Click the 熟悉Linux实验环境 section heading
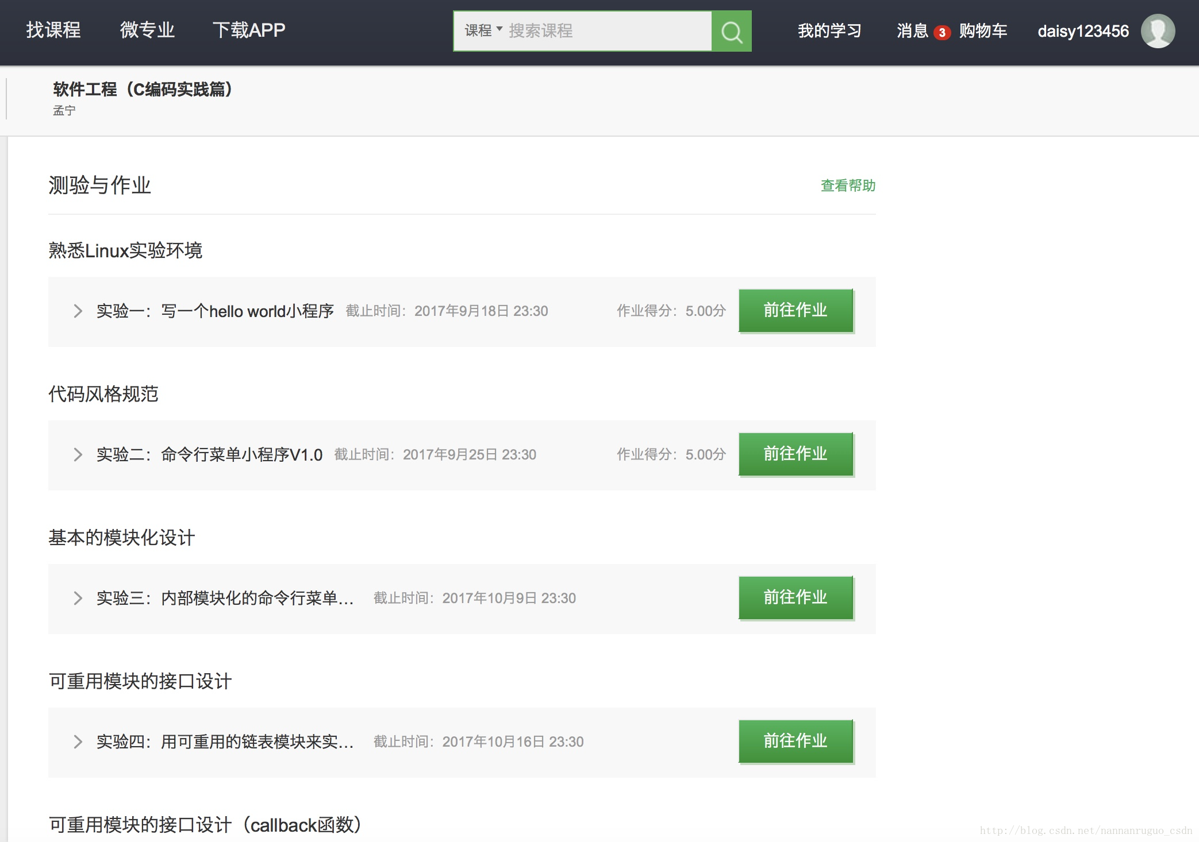 tap(125, 250)
